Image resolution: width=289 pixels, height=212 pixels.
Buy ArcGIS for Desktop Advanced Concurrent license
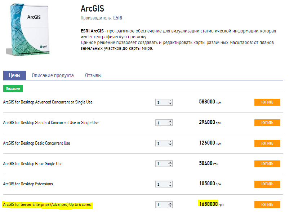point(267,102)
